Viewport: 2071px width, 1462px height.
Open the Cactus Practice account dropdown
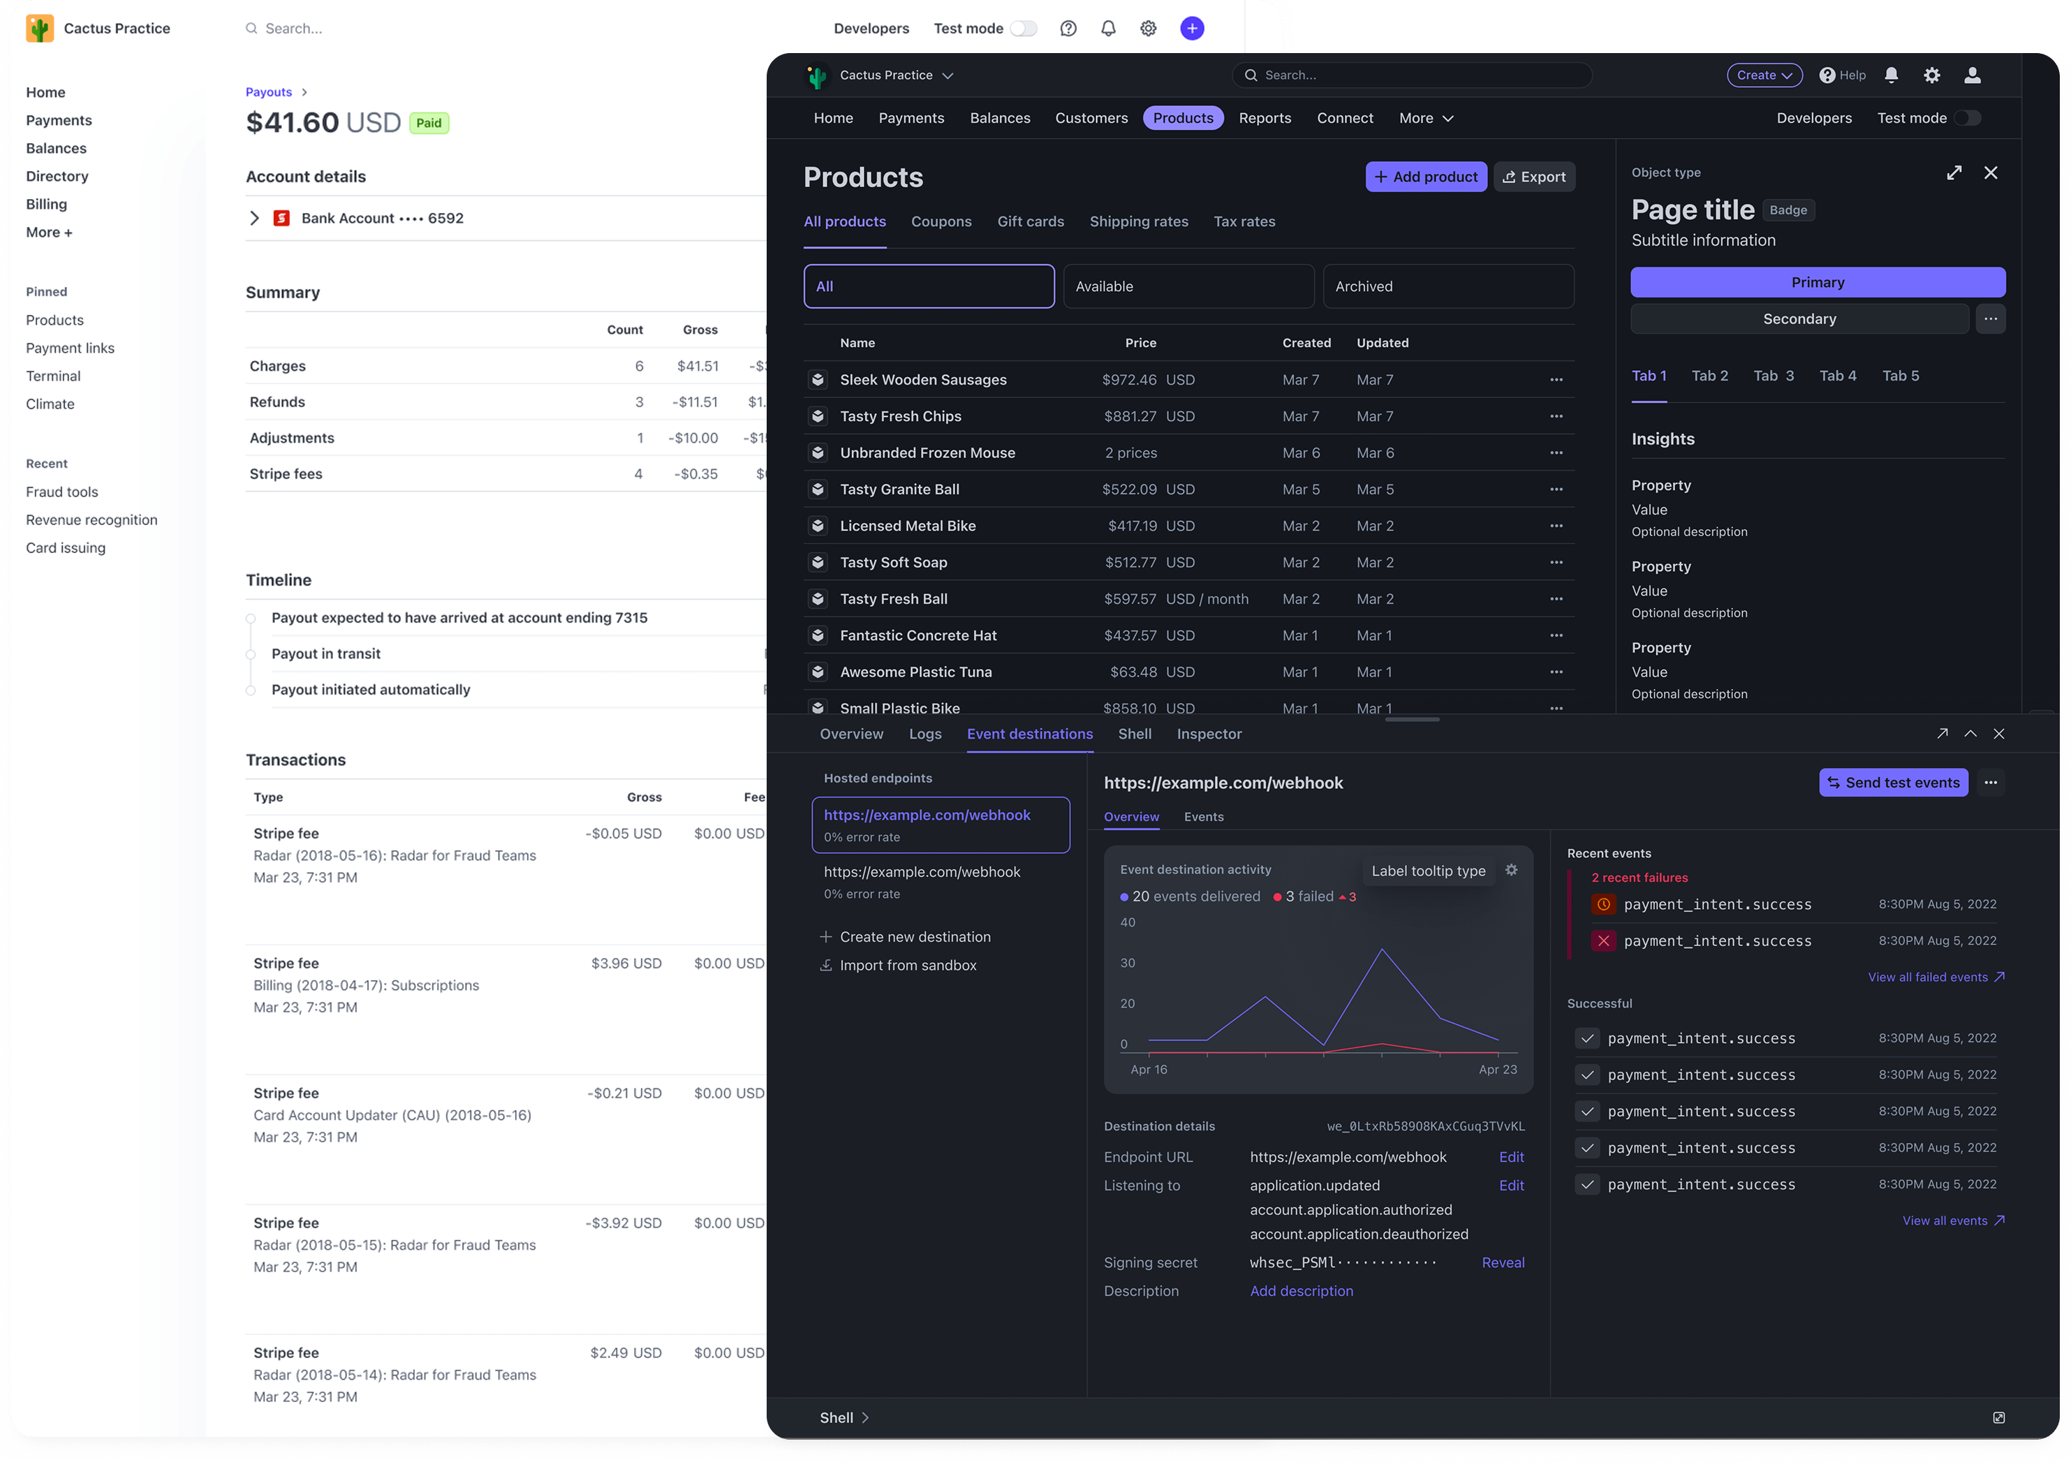[896, 76]
